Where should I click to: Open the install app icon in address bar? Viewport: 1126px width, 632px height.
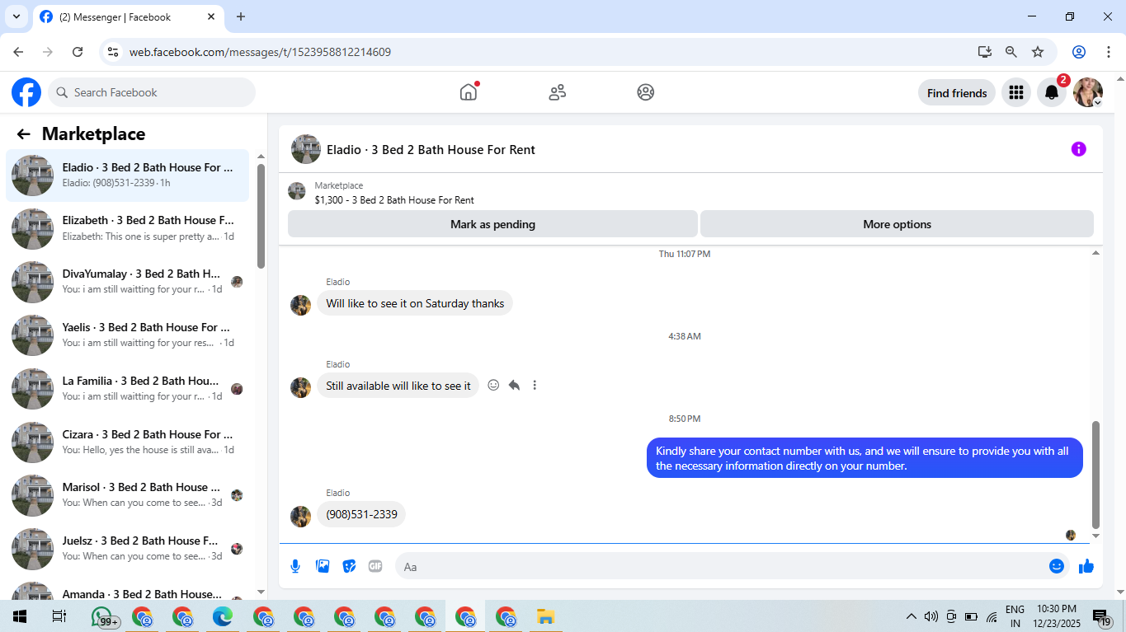[x=985, y=52]
